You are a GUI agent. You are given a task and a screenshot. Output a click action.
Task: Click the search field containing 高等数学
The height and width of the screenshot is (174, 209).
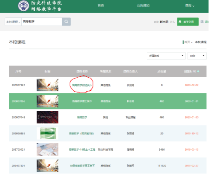click(42, 21)
